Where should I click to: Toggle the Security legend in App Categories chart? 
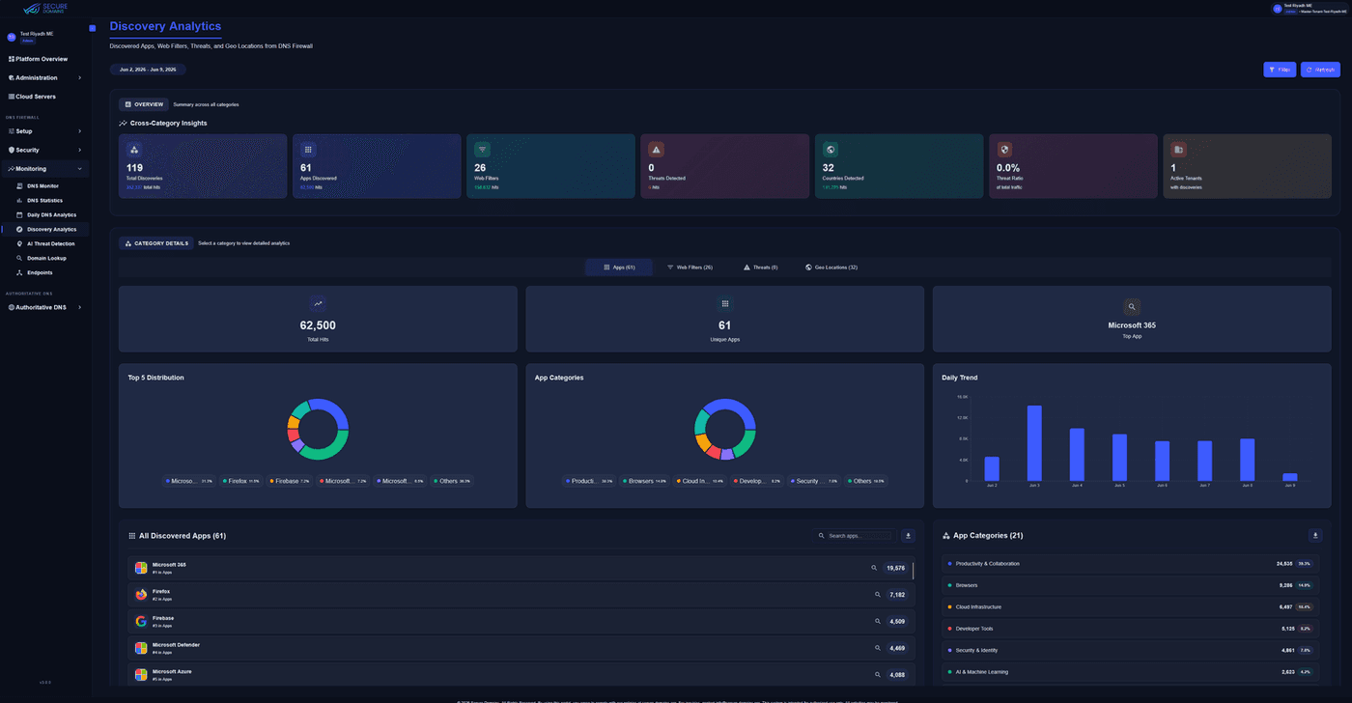pos(815,481)
